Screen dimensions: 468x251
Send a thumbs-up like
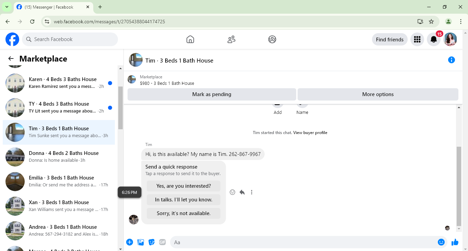click(x=455, y=242)
